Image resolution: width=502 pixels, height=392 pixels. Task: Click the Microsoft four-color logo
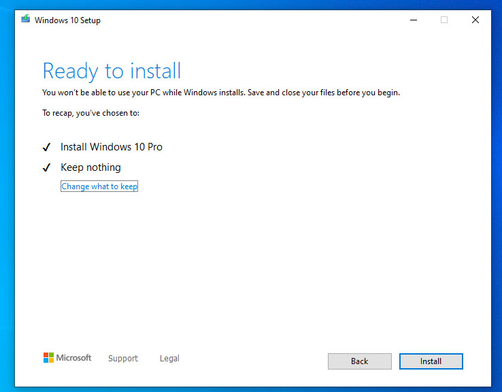(48, 358)
